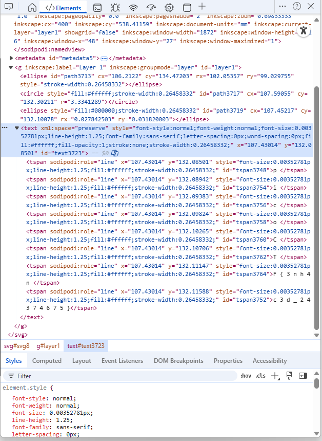Click text#text3723 in the breadcrumb bar
The width and height of the screenshot is (322, 441).
[86, 346]
